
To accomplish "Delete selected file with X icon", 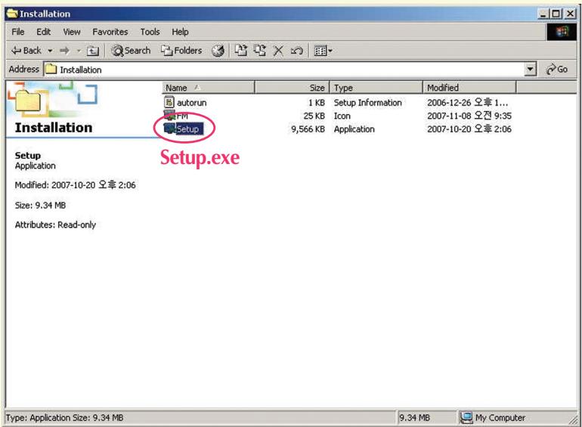I will [x=278, y=51].
